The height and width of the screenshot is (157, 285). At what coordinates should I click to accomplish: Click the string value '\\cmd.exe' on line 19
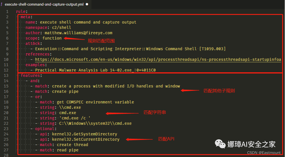70,107
